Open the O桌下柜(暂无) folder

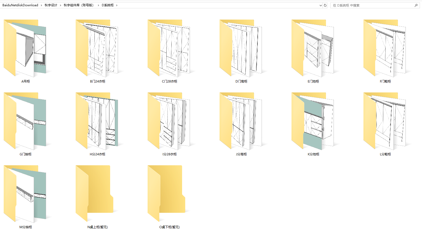pyautogui.click(x=169, y=194)
